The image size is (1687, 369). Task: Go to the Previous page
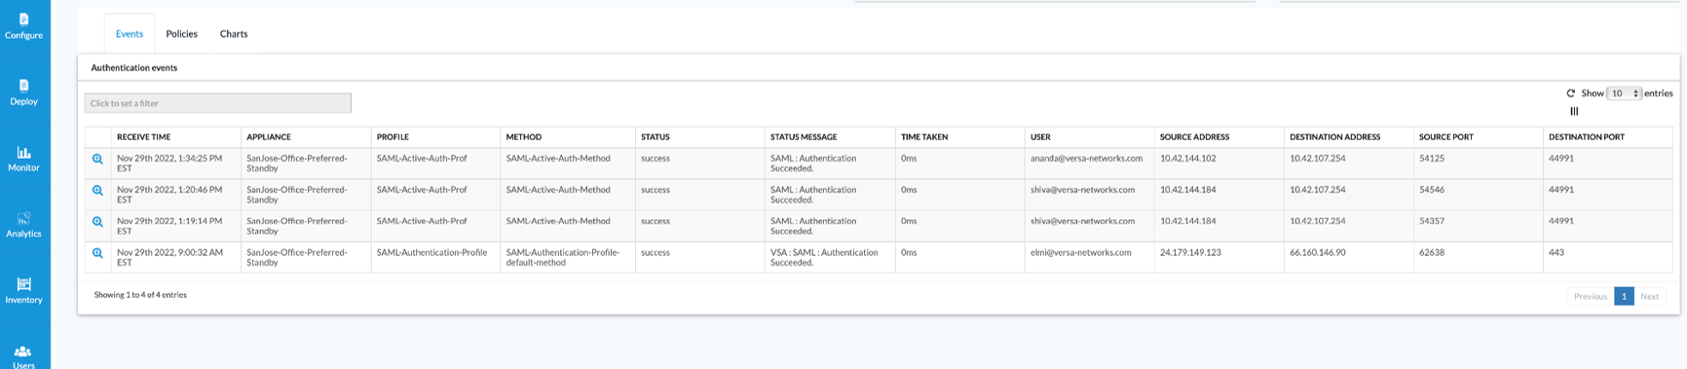1591,296
